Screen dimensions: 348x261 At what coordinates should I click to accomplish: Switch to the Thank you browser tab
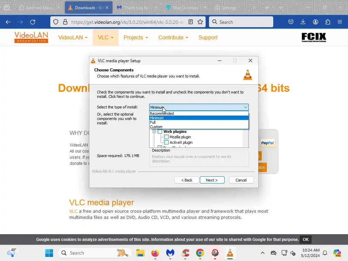[137, 8]
